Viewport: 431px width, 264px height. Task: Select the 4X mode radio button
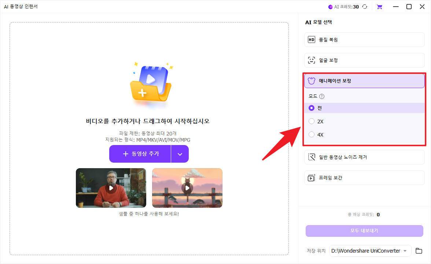(312, 134)
